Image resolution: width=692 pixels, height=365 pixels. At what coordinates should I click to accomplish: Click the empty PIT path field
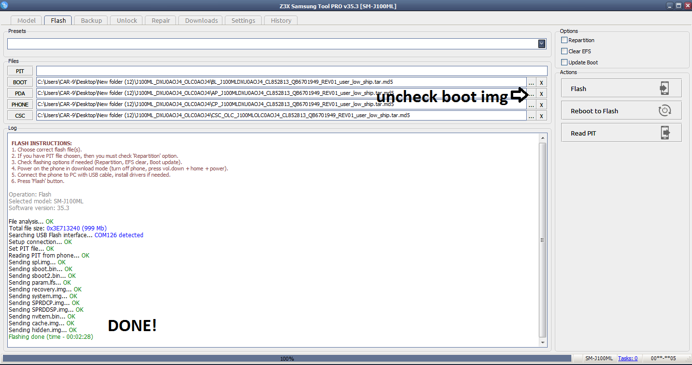pyautogui.click(x=292, y=71)
